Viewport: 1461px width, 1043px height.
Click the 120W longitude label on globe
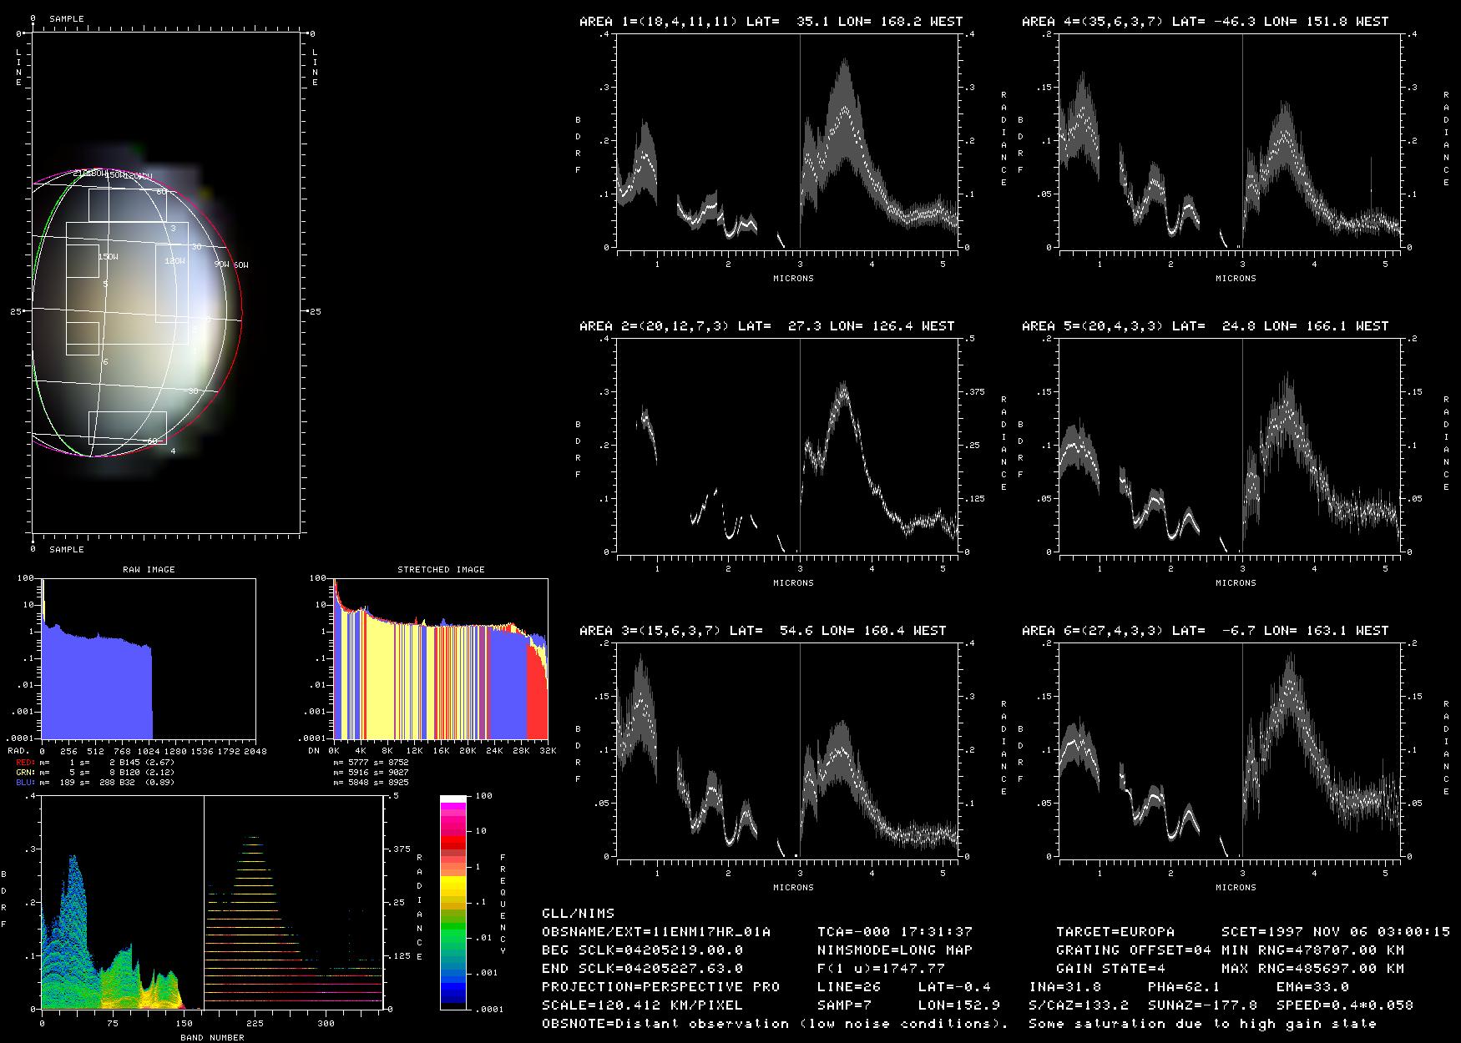174,261
